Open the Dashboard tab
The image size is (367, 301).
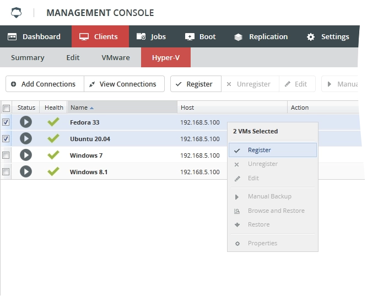(36, 36)
